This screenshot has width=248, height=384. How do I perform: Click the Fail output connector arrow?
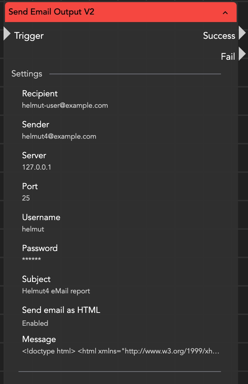click(242, 54)
